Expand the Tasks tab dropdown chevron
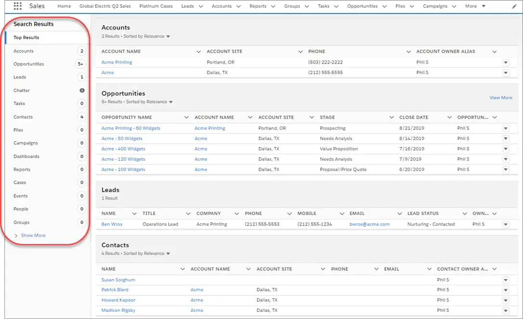 (x=336, y=6)
